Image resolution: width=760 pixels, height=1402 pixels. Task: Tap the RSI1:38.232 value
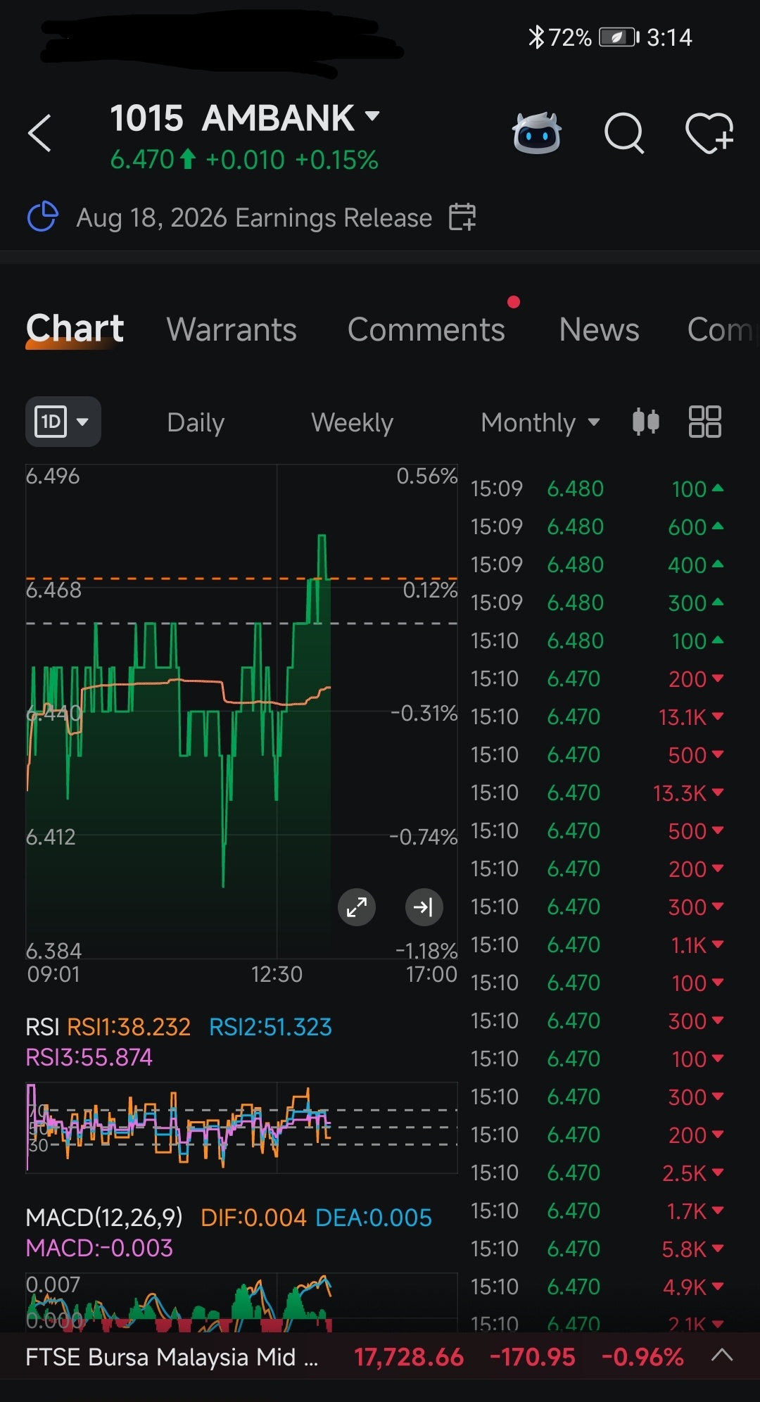(129, 1027)
